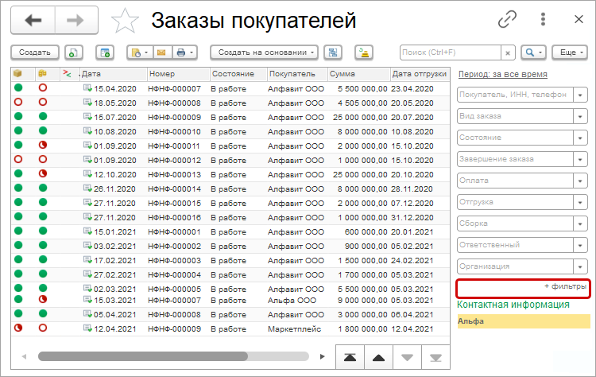Open the printer dropdown arrow
The height and width of the screenshot is (377, 596).
point(192,52)
